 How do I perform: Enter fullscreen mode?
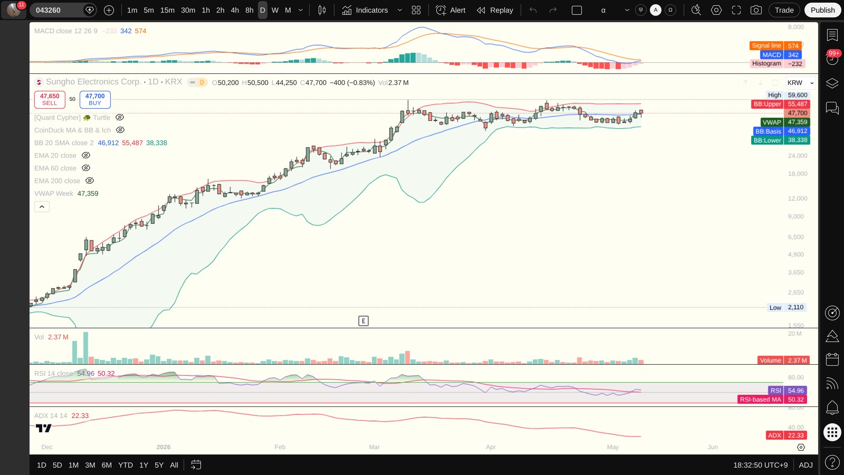click(736, 10)
